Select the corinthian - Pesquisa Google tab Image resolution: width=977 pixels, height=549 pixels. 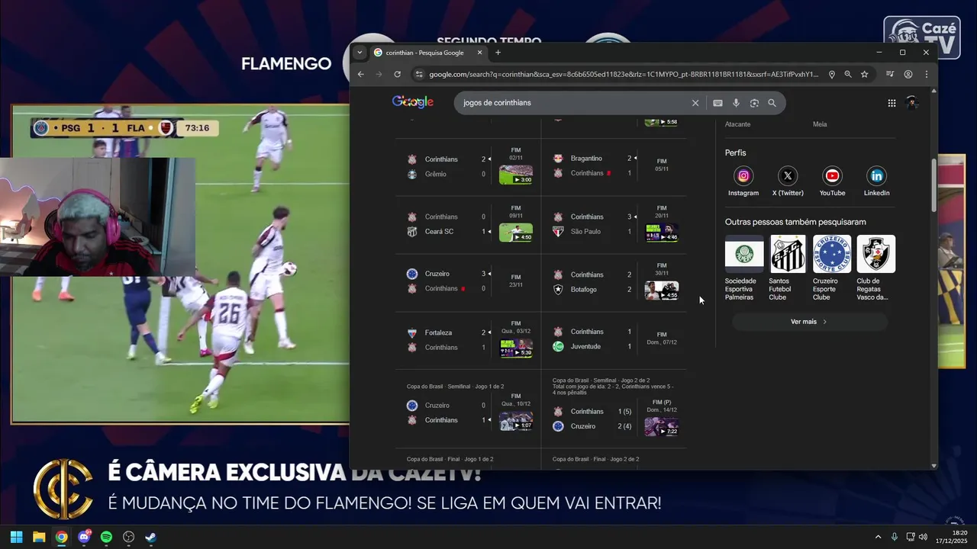click(x=428, y=53)
